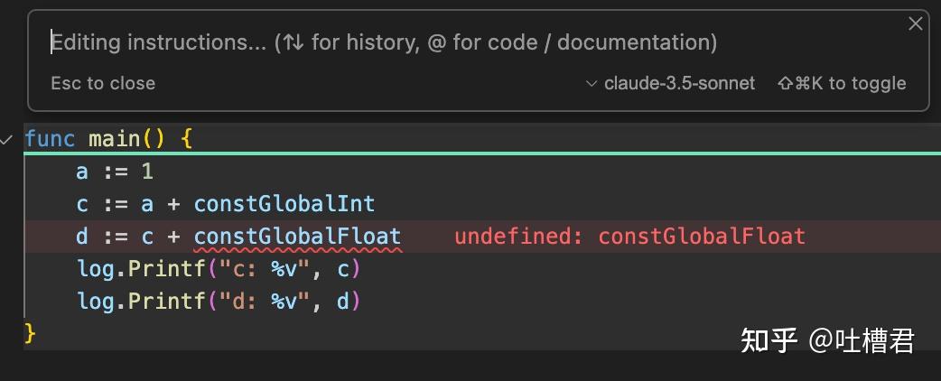Image resolution: width=941 pixels, height=381 pixels.
Task: Click the main function name
Action: click(114, 139)
